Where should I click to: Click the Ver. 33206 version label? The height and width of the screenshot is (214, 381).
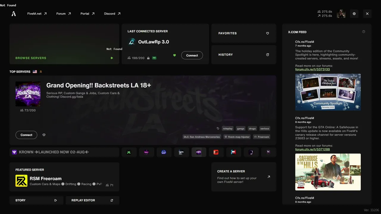click(371, 210)
